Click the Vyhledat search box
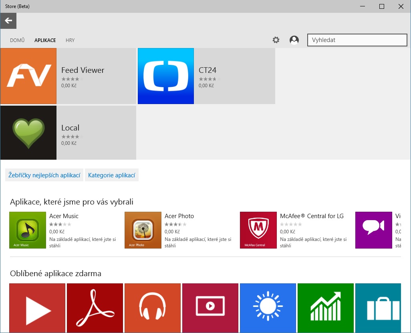This screenshot has width=411, height=333. (357, 40)
